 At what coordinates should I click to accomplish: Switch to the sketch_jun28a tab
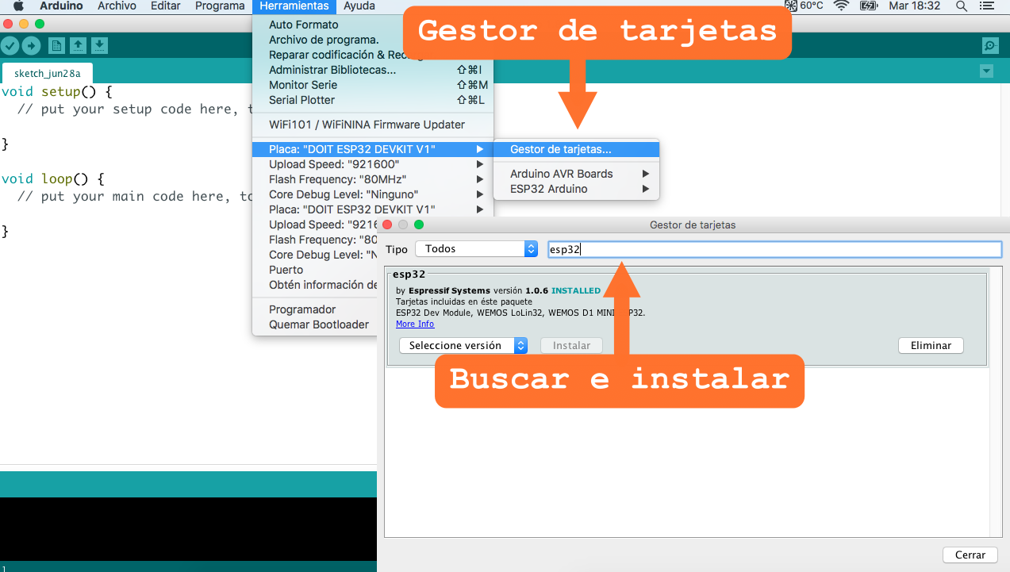[48, 73]
